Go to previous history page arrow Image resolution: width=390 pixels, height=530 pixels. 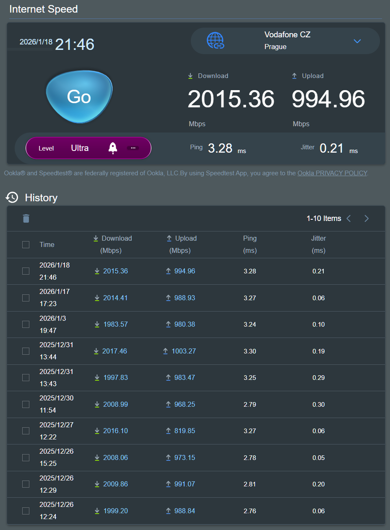click(x=348, y=218)
